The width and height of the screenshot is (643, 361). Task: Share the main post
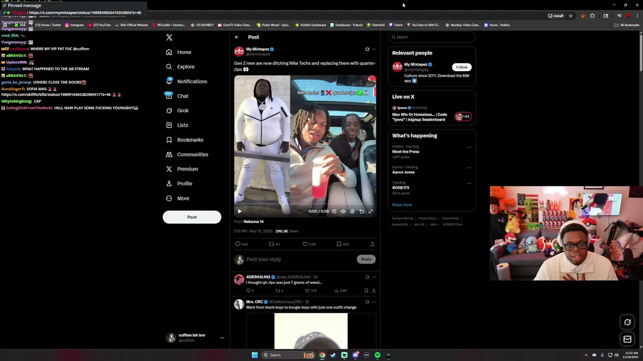pos(372,244)
